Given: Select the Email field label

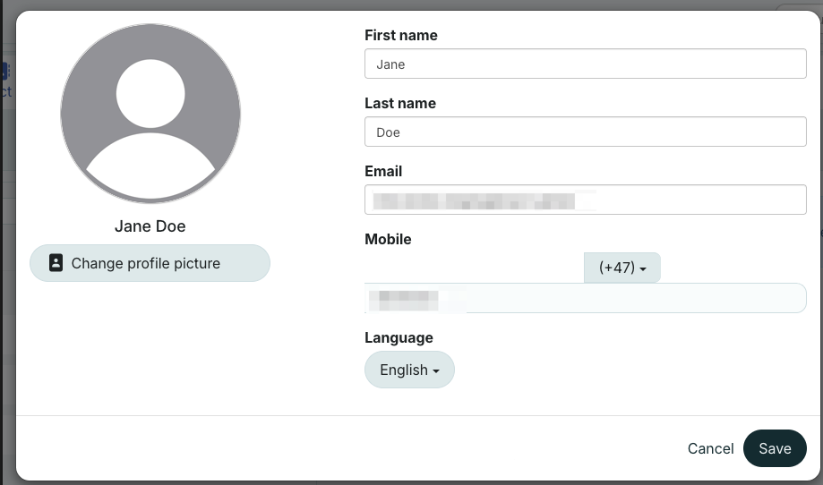Looking at the screenshot, I should [383, 171].
